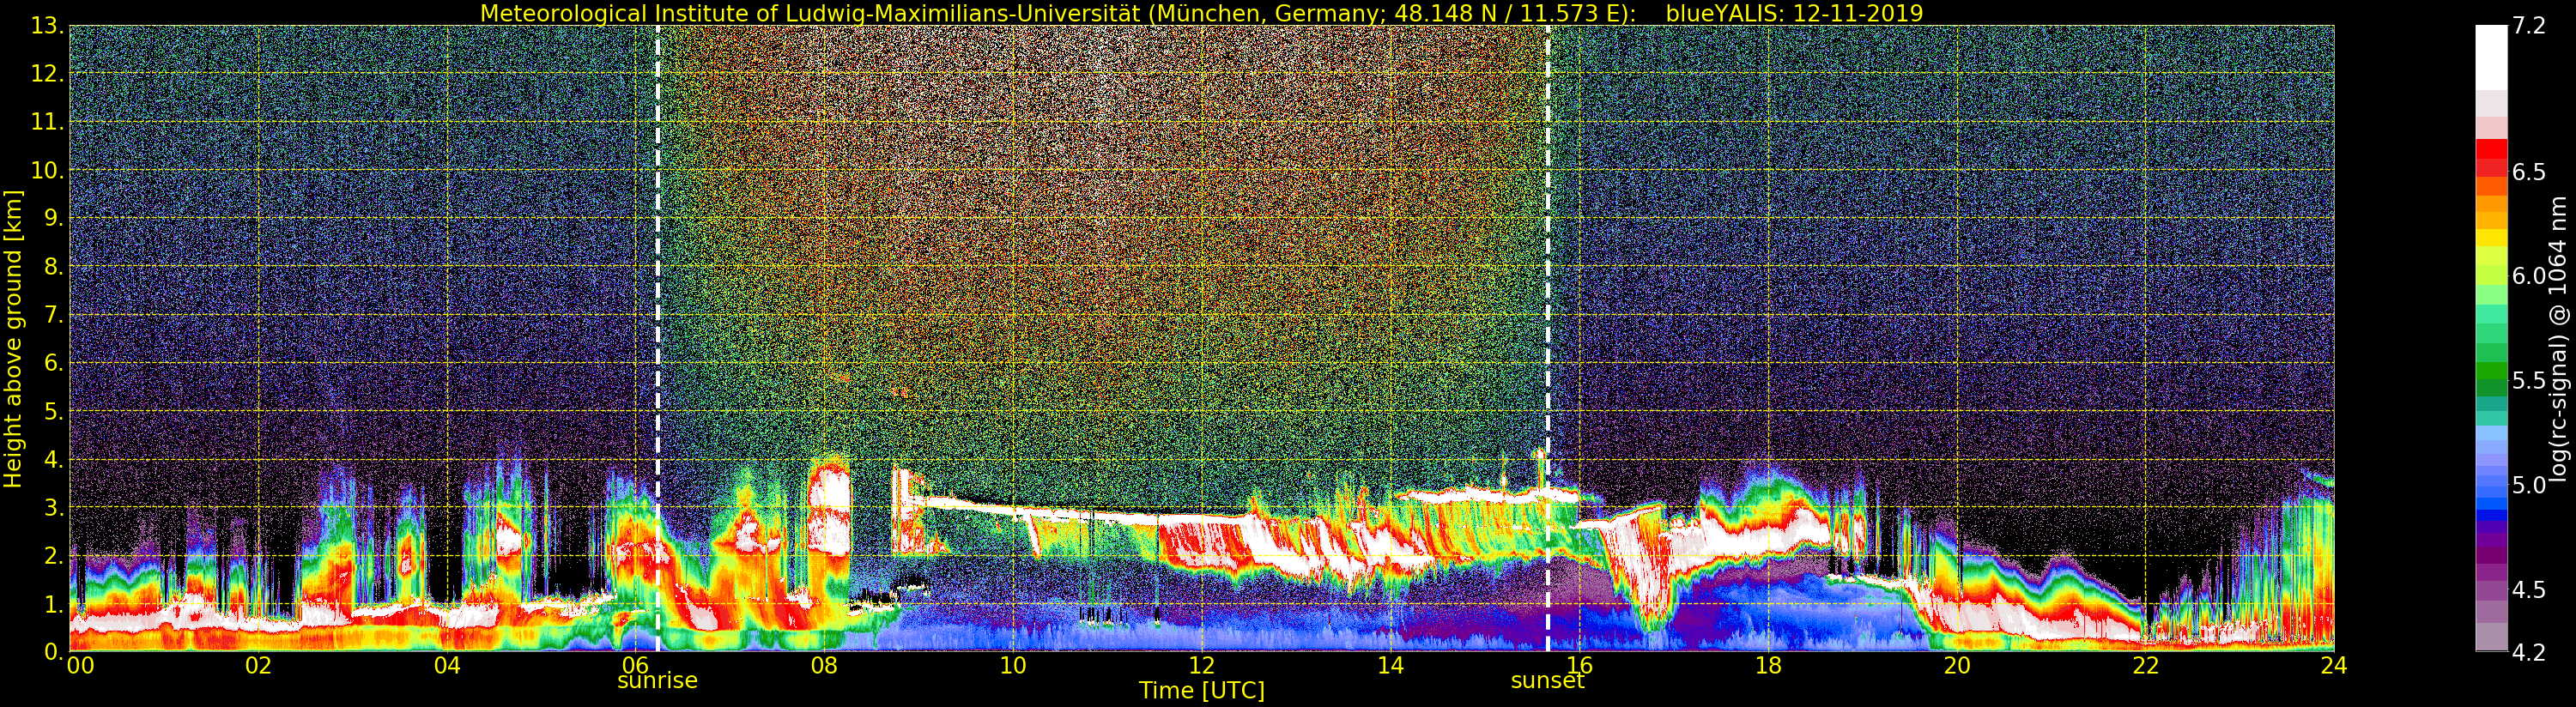Click time axis tick label '06'
The height and width of the screenshot is (707, 2576).
point(635,665)
